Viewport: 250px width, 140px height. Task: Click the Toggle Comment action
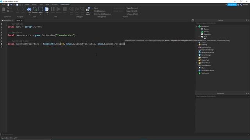click(132, 8)
